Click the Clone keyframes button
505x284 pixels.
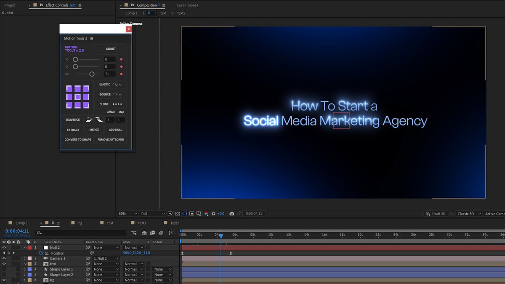point(110,104)
